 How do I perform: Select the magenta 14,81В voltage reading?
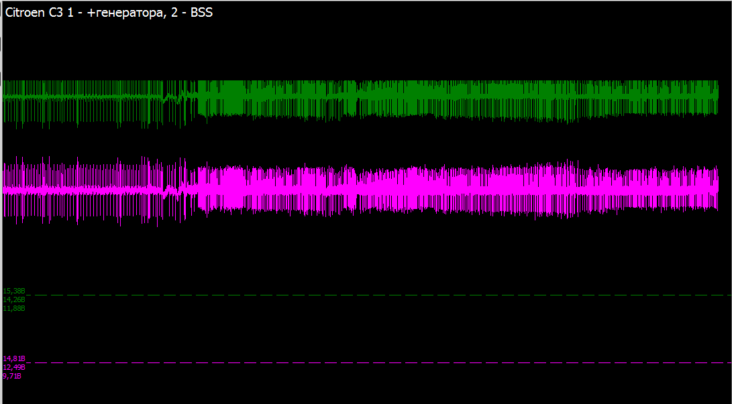[14, 359]
